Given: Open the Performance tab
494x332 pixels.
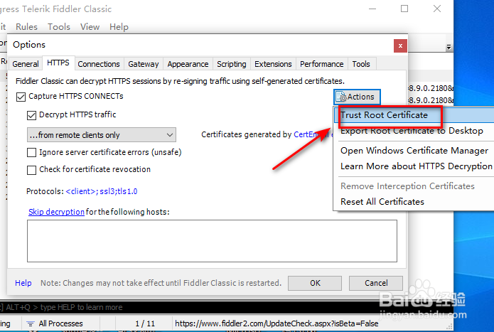Looking at the screenshot, I should [321, 64].
